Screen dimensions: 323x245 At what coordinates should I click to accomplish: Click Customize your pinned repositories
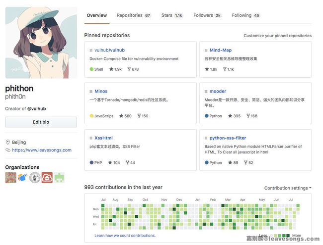pyautogui.click(x=277, y=36)
